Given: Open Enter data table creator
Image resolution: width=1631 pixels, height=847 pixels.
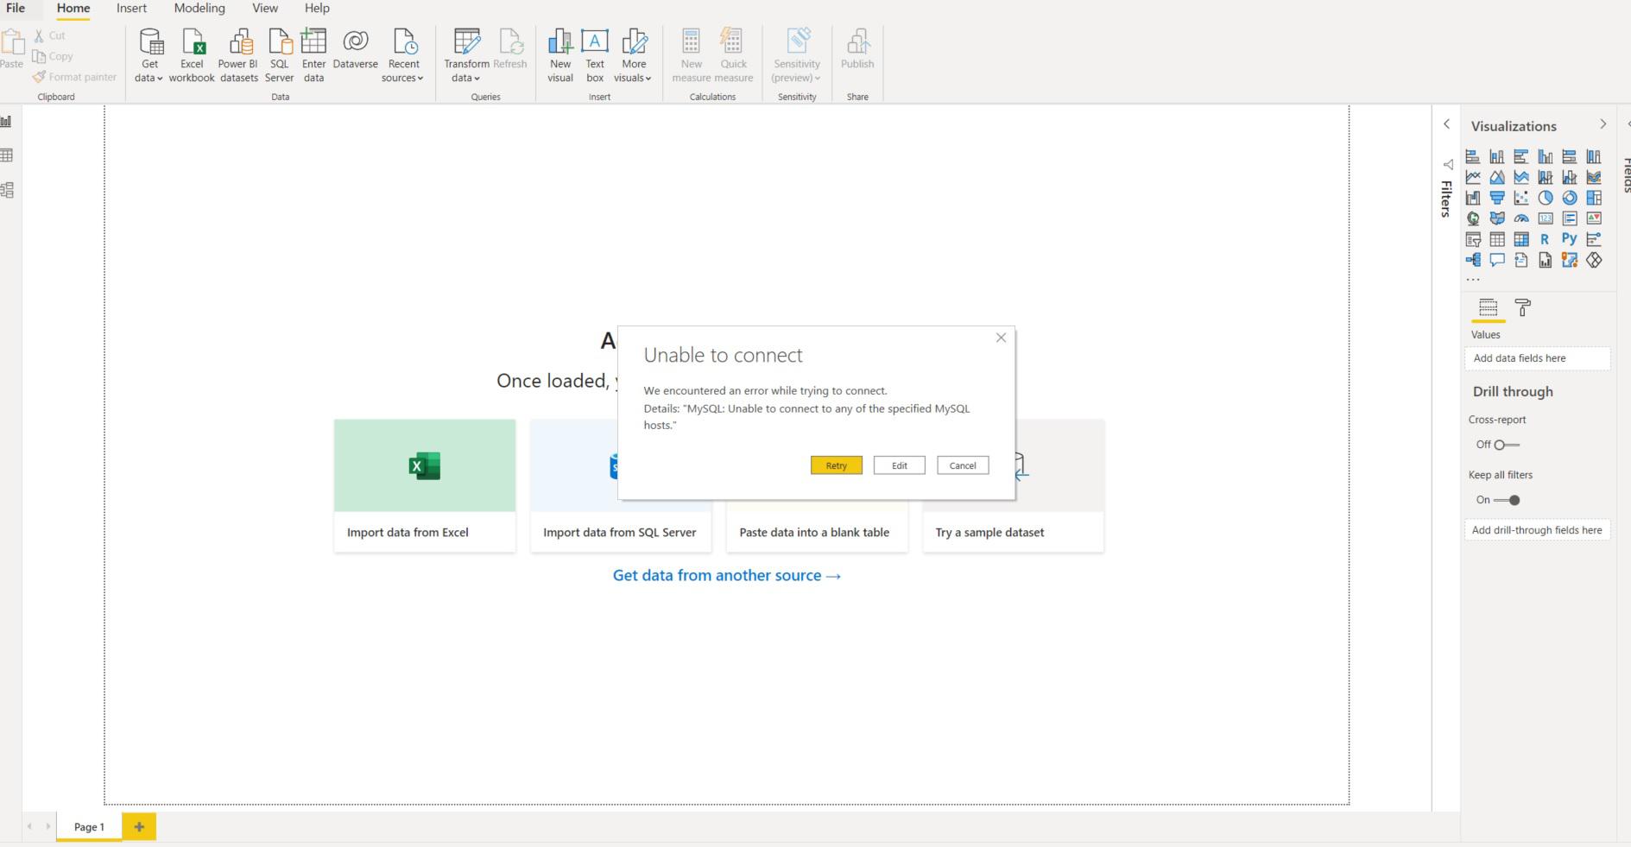Looking at the screenshot, I should (313, 55).
